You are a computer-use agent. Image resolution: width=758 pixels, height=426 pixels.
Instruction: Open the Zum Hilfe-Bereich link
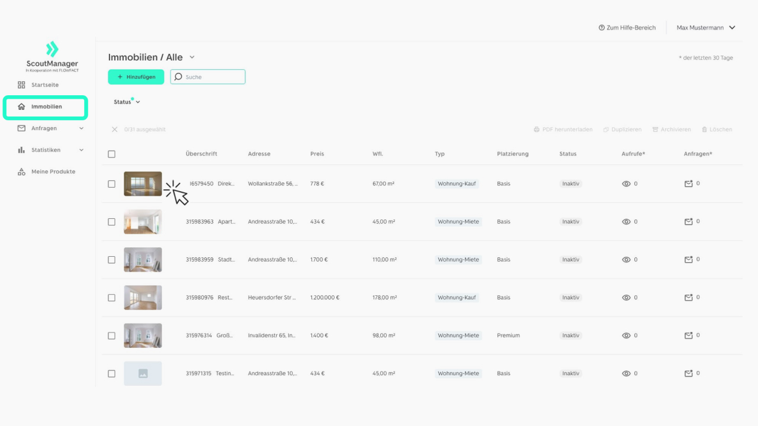coord(627,28)
